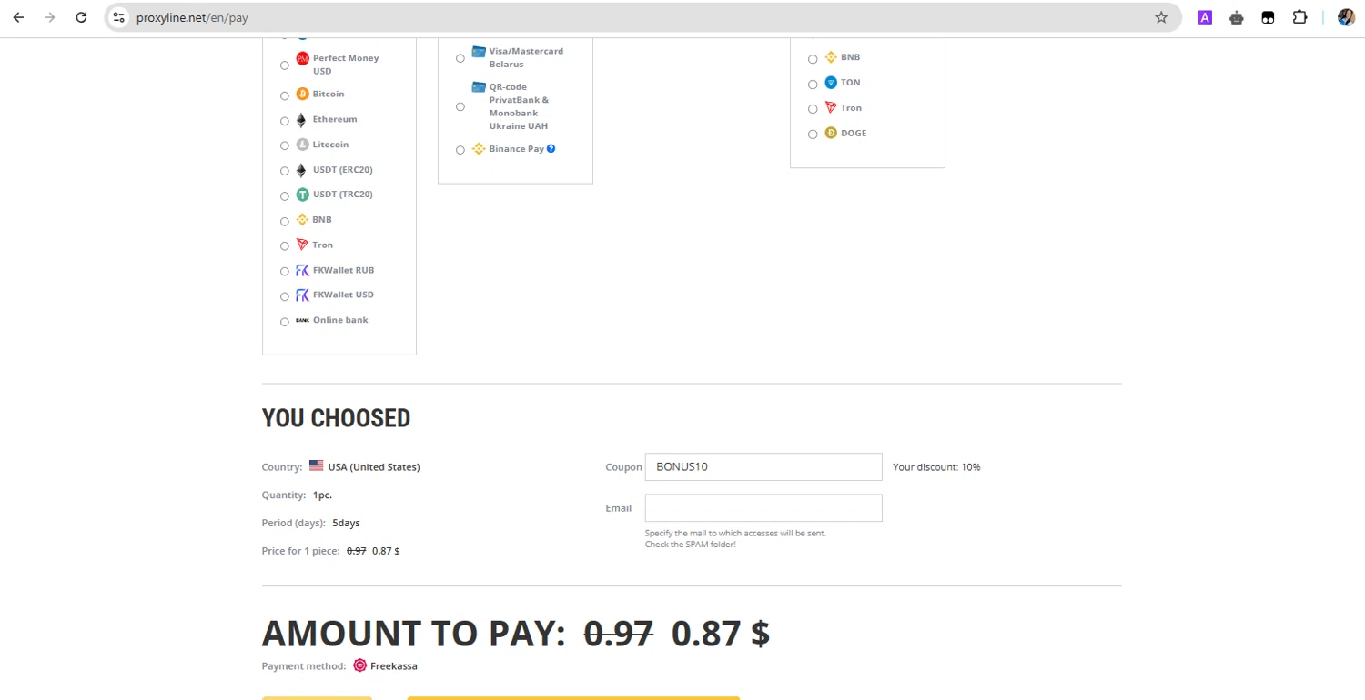This screenshot has width=1365, height=700.
Task: Select the BNB radio button below USDT (TRC20)
Action: click(285, 221)
